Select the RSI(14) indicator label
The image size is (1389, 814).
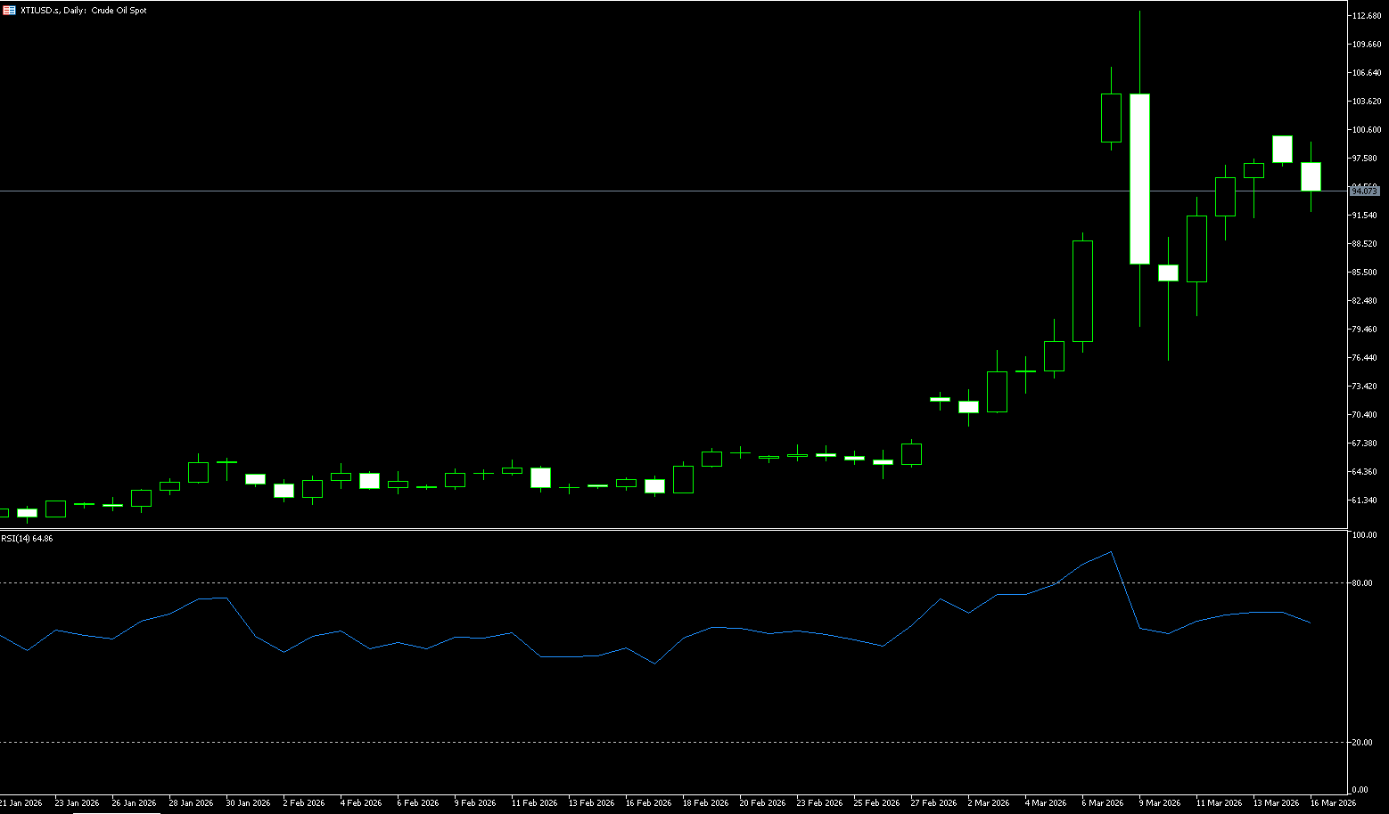[x=27, y=539]
